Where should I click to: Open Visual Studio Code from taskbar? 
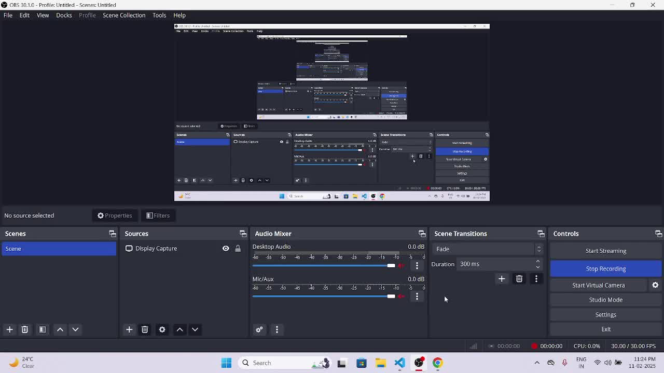pyautogui.click(x=399, y=363)
